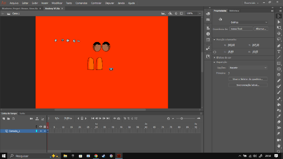The width and height of the screenshot is (283, 159).
Task: Select the PolyStar tool
Action: pos(279,75)
